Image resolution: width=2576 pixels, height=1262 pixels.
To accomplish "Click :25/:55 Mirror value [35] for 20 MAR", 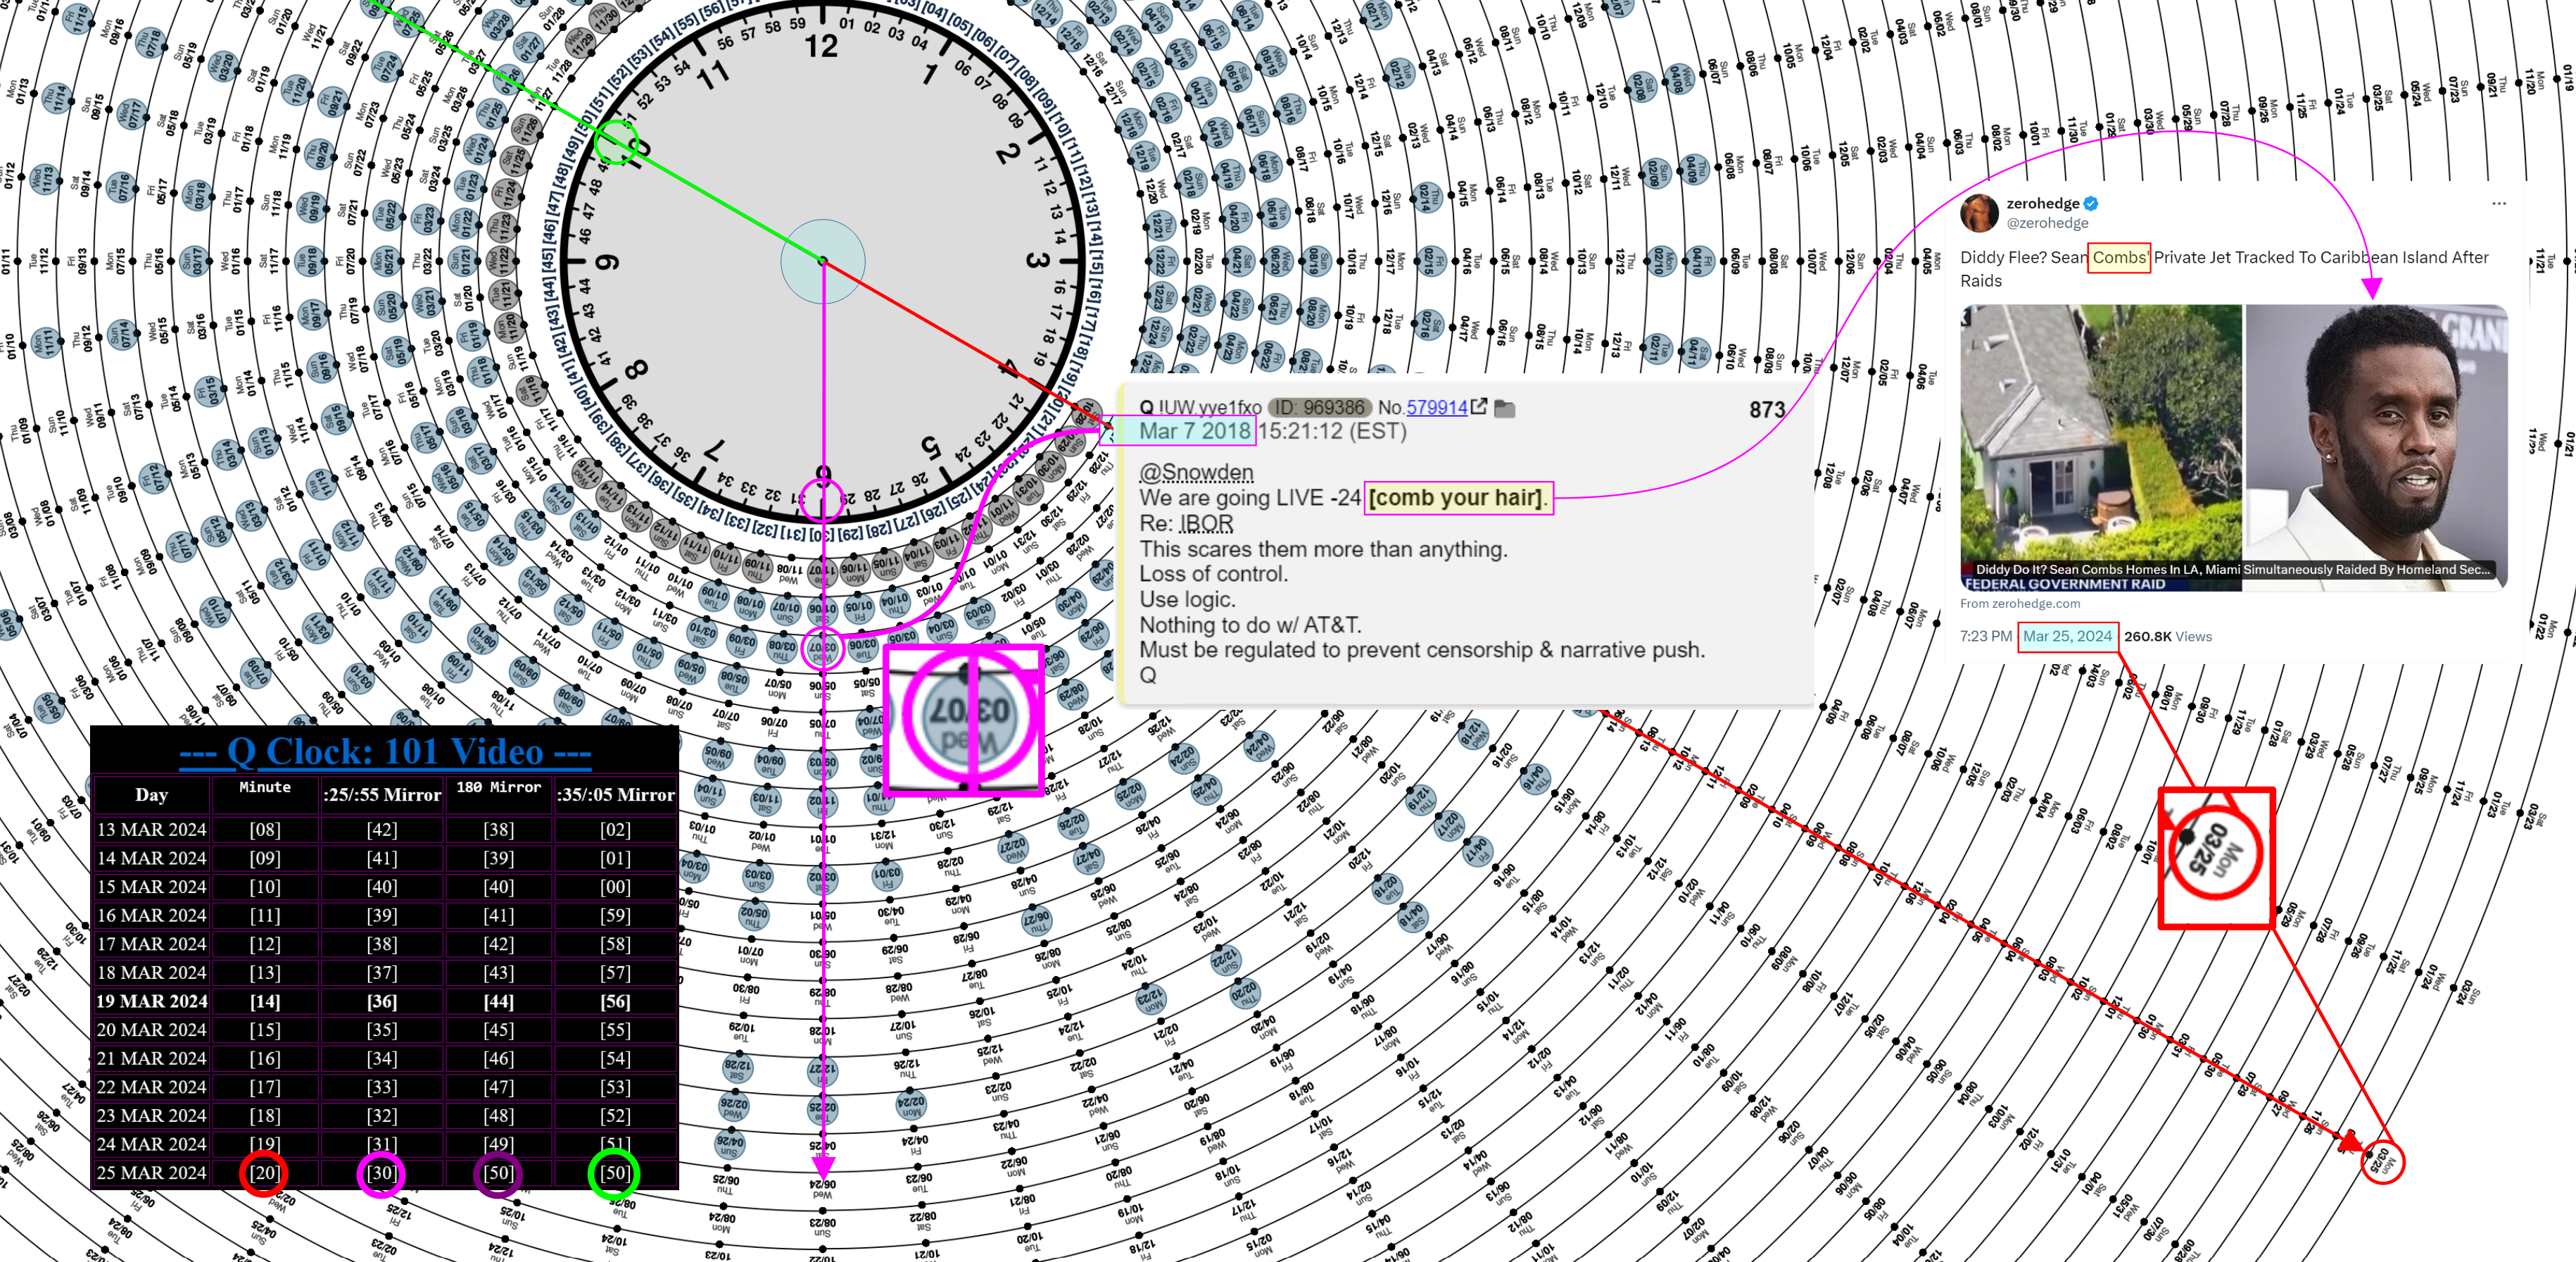I will [382, 1030].
